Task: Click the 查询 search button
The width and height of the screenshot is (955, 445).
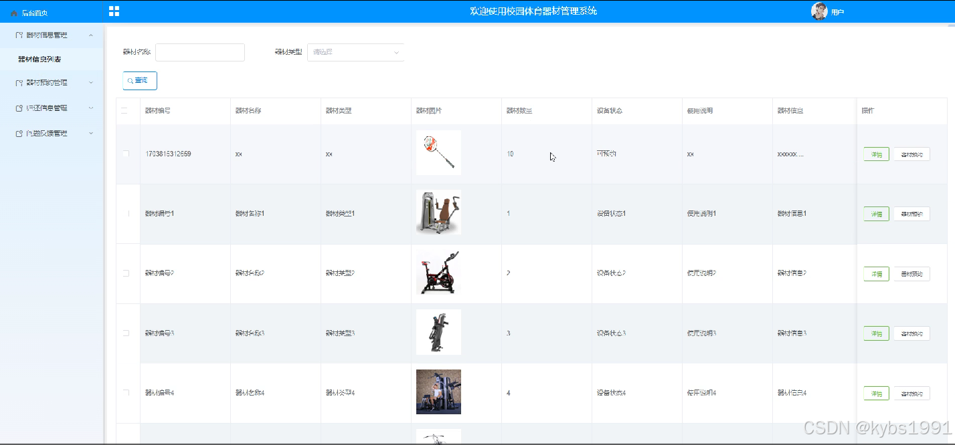Action: (140, 80)
